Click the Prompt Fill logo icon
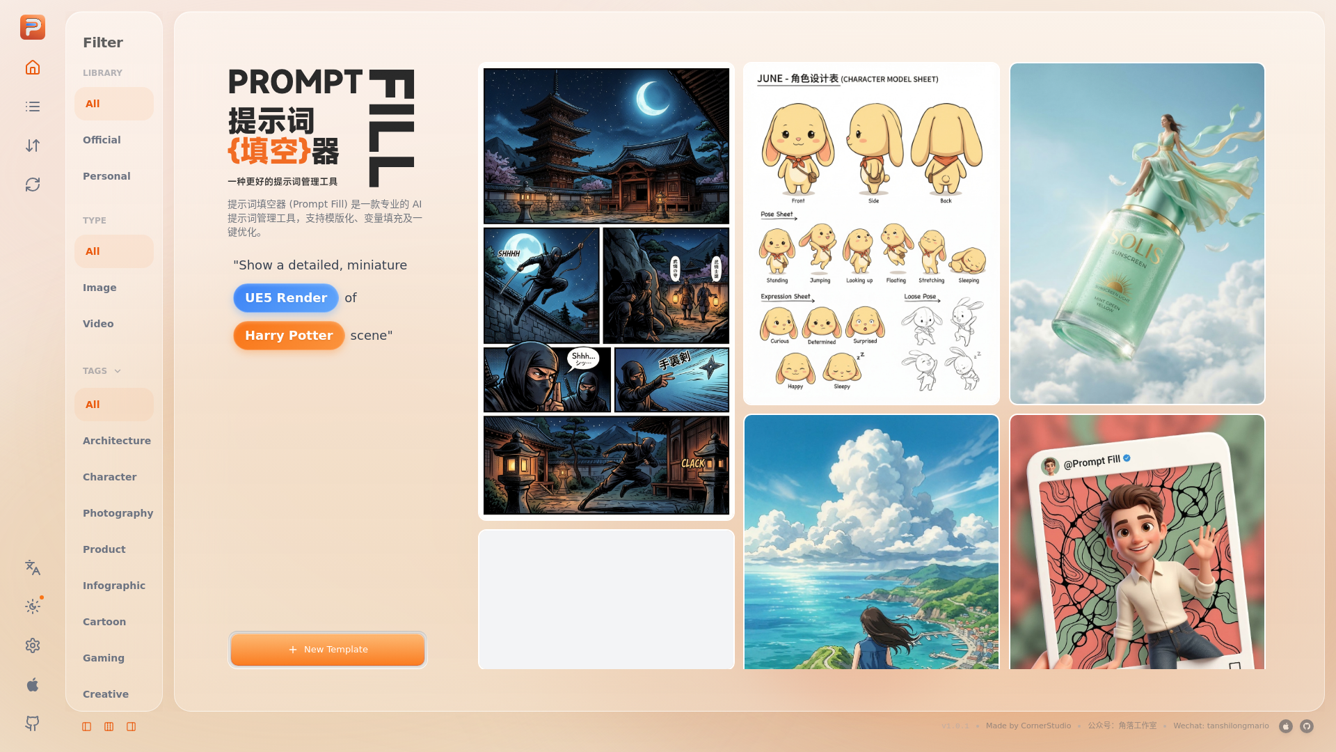1336x752 pixels. click(x=33, y=27)
